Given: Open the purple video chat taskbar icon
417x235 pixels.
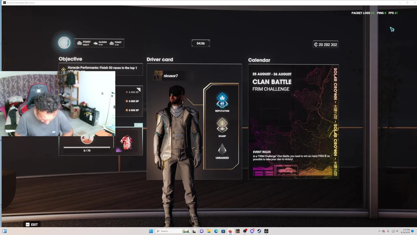Looking at the screenshot, I should (202, 231).
